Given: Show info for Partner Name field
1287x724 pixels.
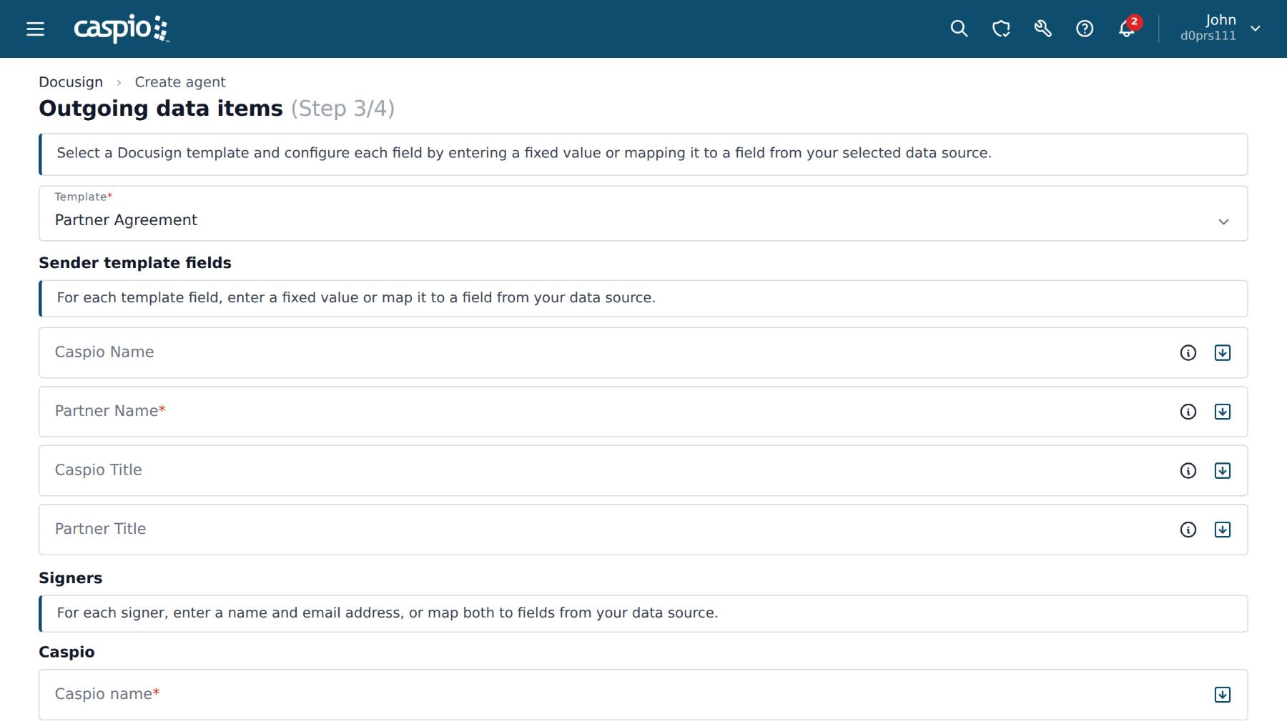Looking at the screenshot, I should pos(1188,412).
